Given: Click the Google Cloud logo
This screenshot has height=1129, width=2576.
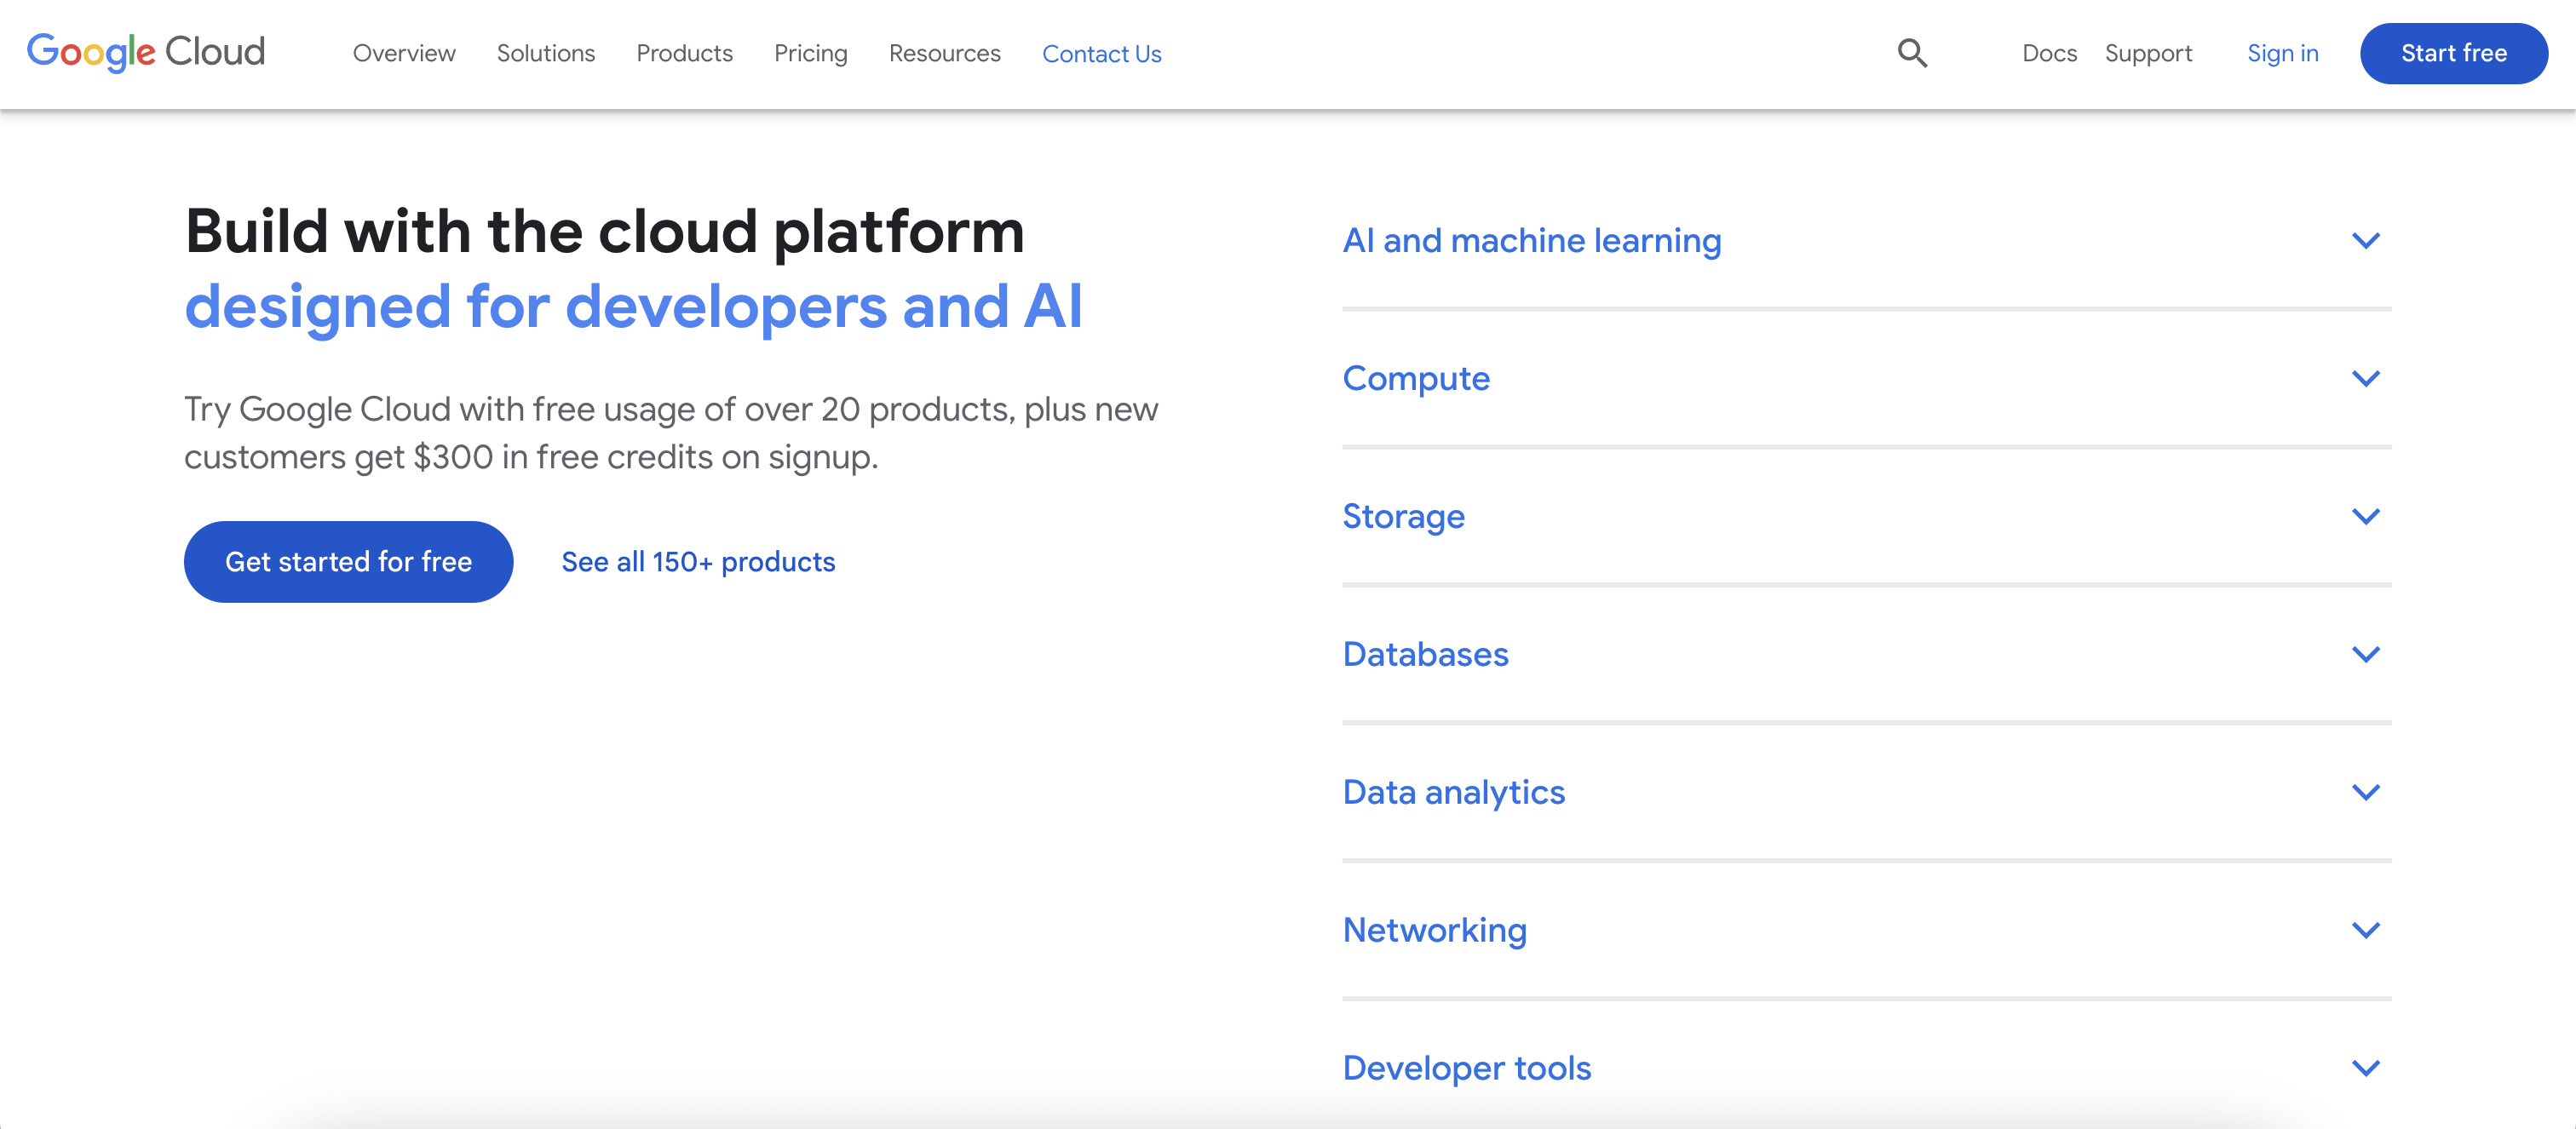Looking at the screenshot, I should pyautogui.click(x=146, y=52).
